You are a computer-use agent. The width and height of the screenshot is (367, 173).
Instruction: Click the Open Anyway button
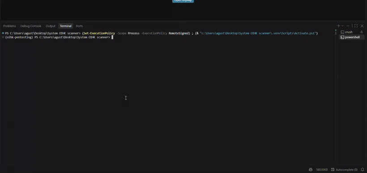pos(183,1)
